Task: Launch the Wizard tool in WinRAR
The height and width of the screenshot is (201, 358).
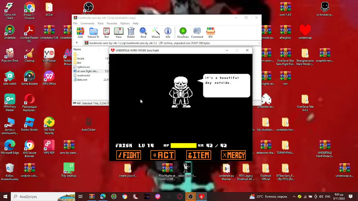Action: [x=156, y=33]
